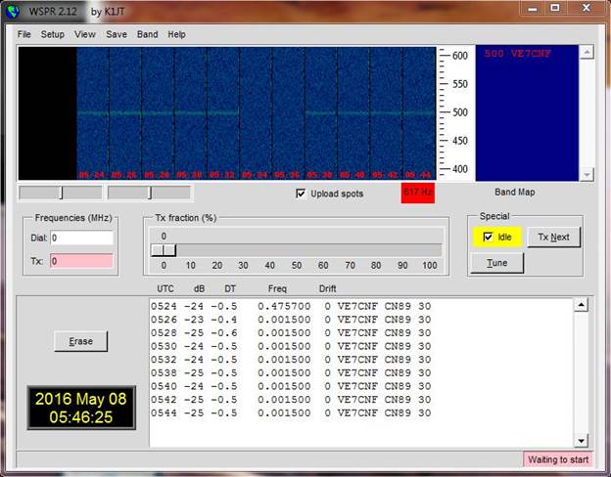Click the decoded list scroll up arrow

coord(581,306)
